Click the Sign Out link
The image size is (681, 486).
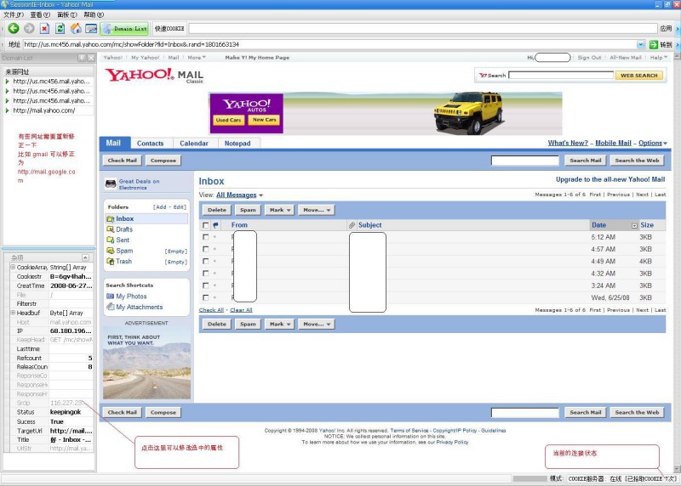coord(589,57)
